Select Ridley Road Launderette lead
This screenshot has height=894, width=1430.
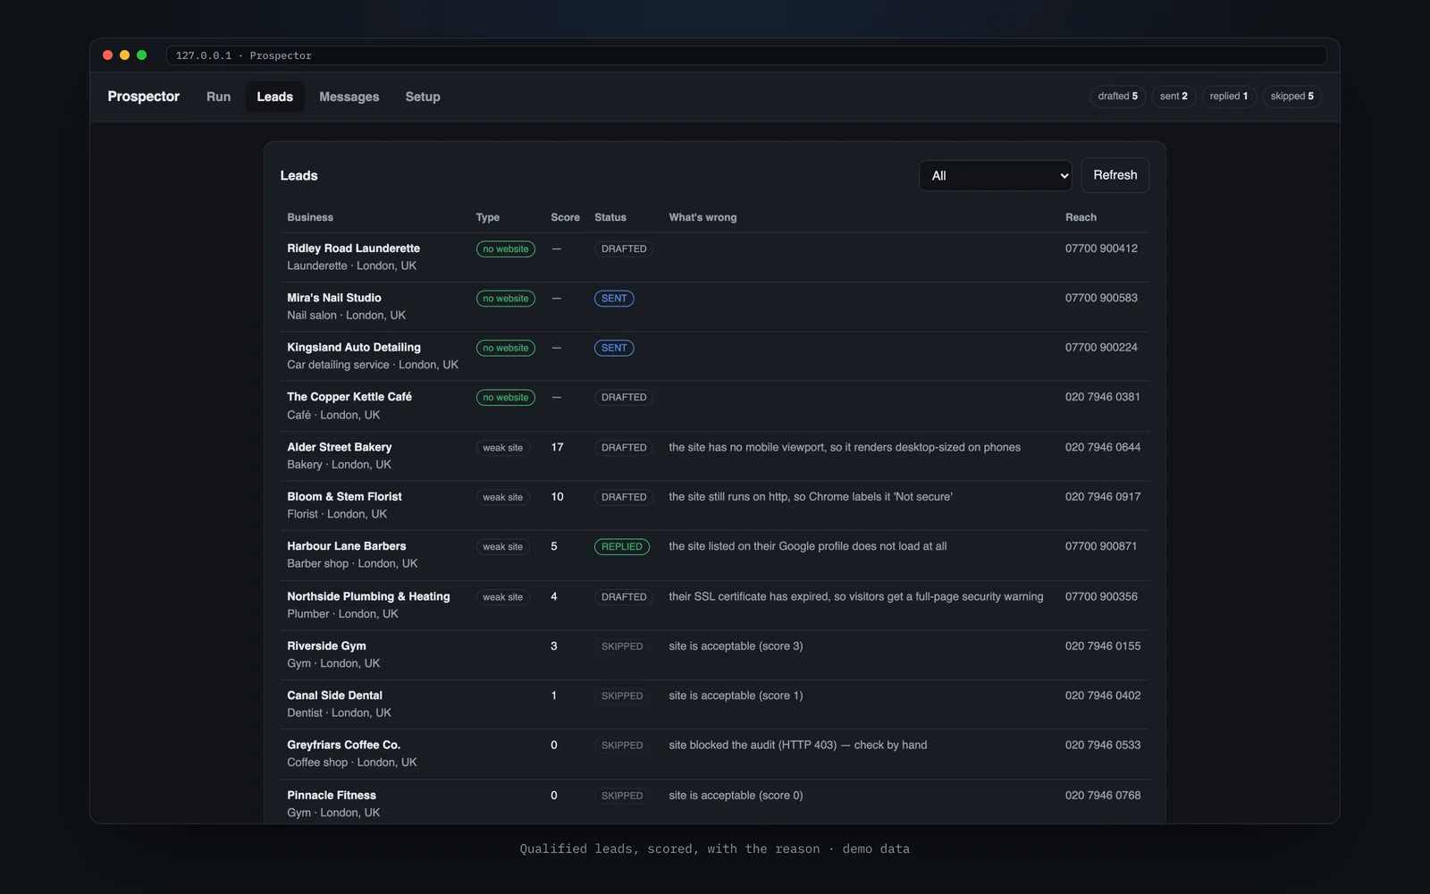tap(714, 257)
